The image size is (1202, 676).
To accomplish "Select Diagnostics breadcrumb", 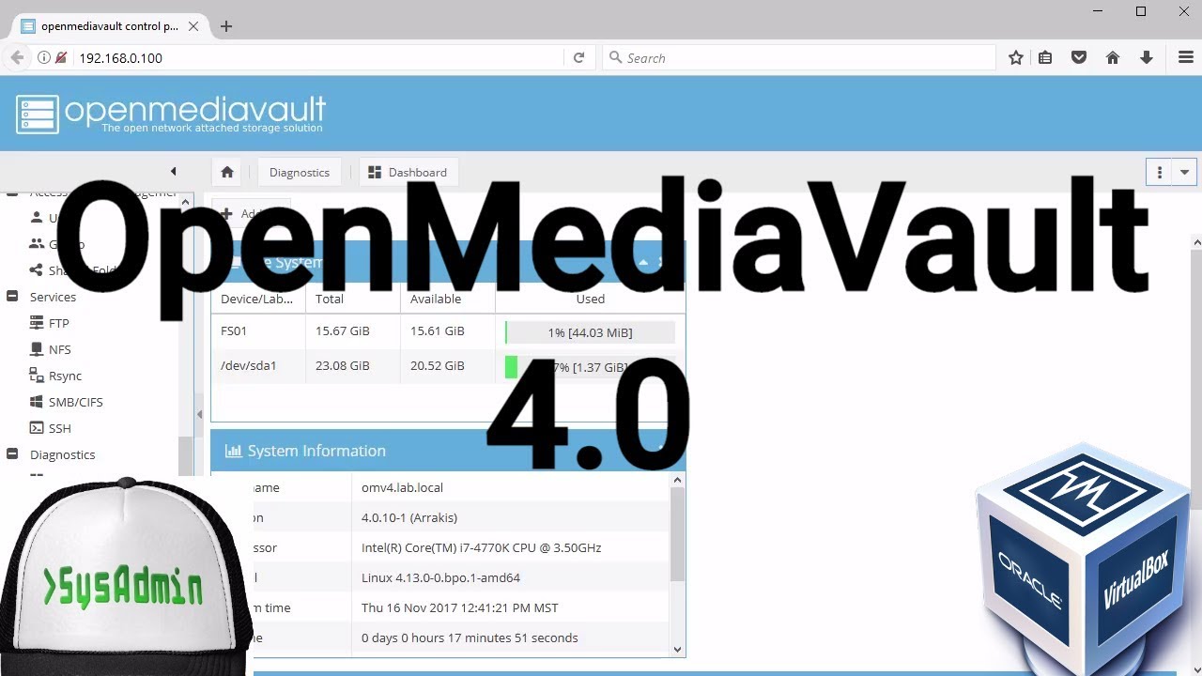I will click(300, 172).
